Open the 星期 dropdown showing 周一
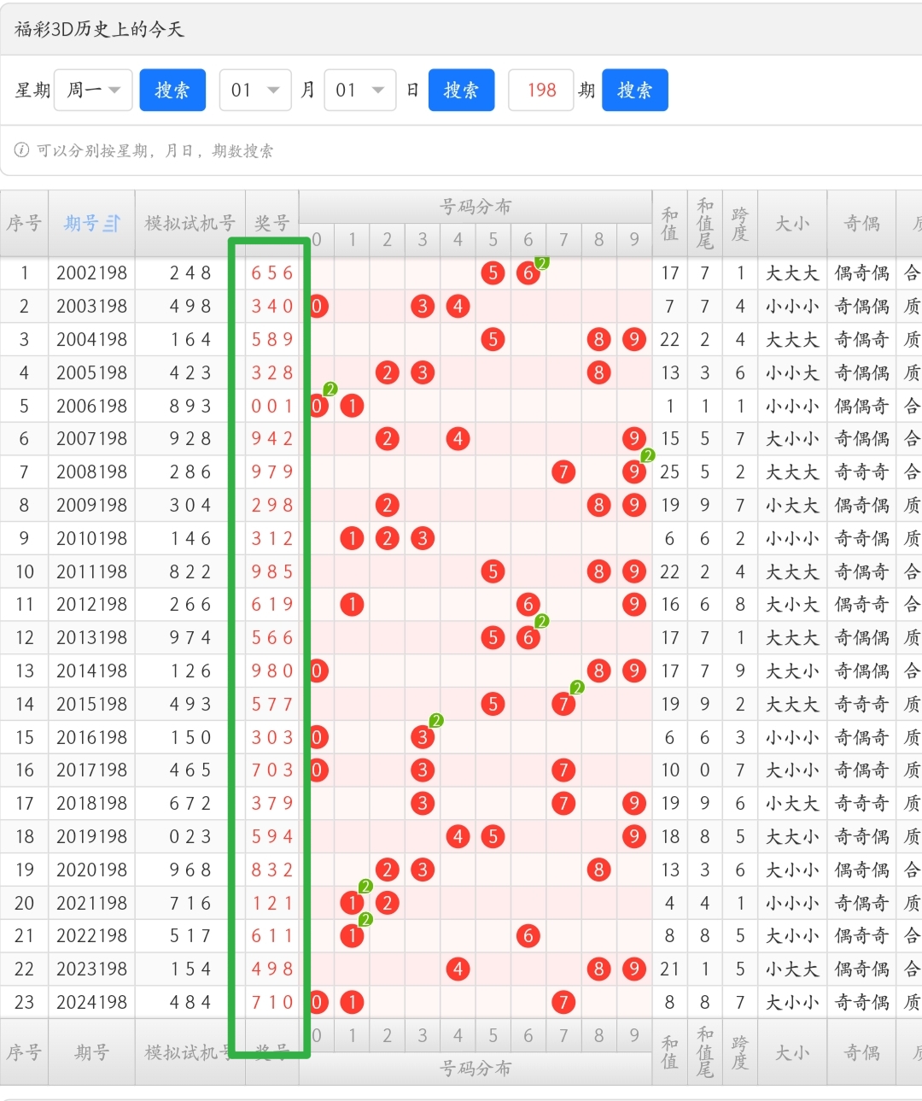This screenshot has height=1101, width=922. pyautogui.click(x=93, y=90)
